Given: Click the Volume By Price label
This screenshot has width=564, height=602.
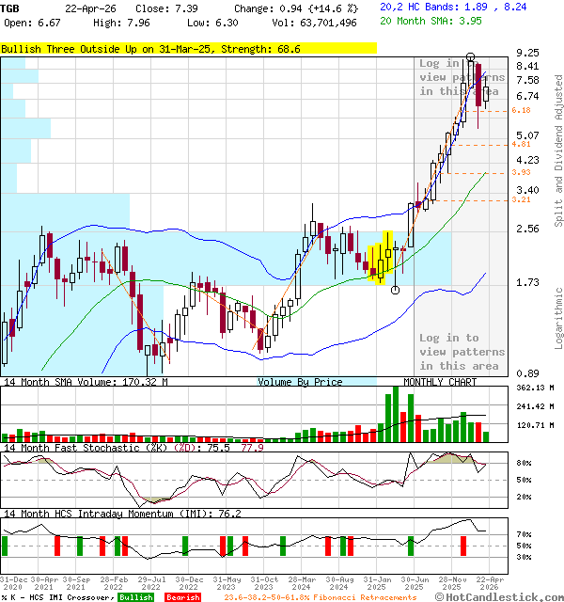Looking at the screenshot, I should (300, 382).
